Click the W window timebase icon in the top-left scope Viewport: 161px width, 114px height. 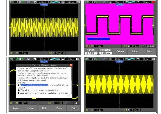(x=63, y=2)
